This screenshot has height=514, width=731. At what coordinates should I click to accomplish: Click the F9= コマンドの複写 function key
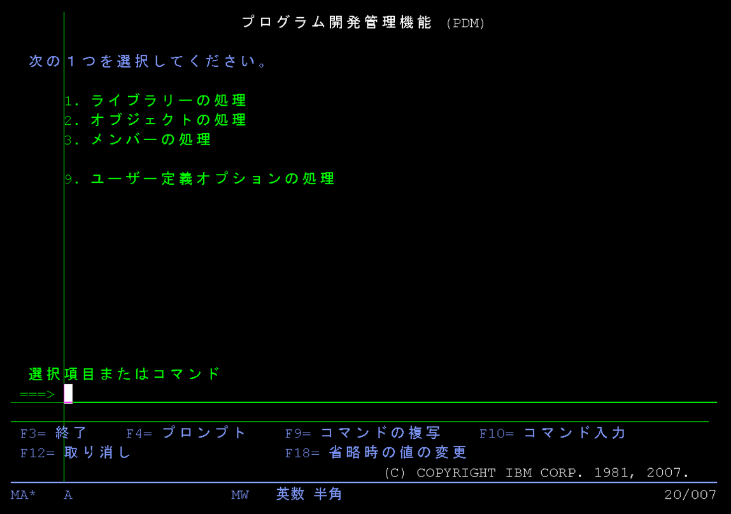(363, 433)
